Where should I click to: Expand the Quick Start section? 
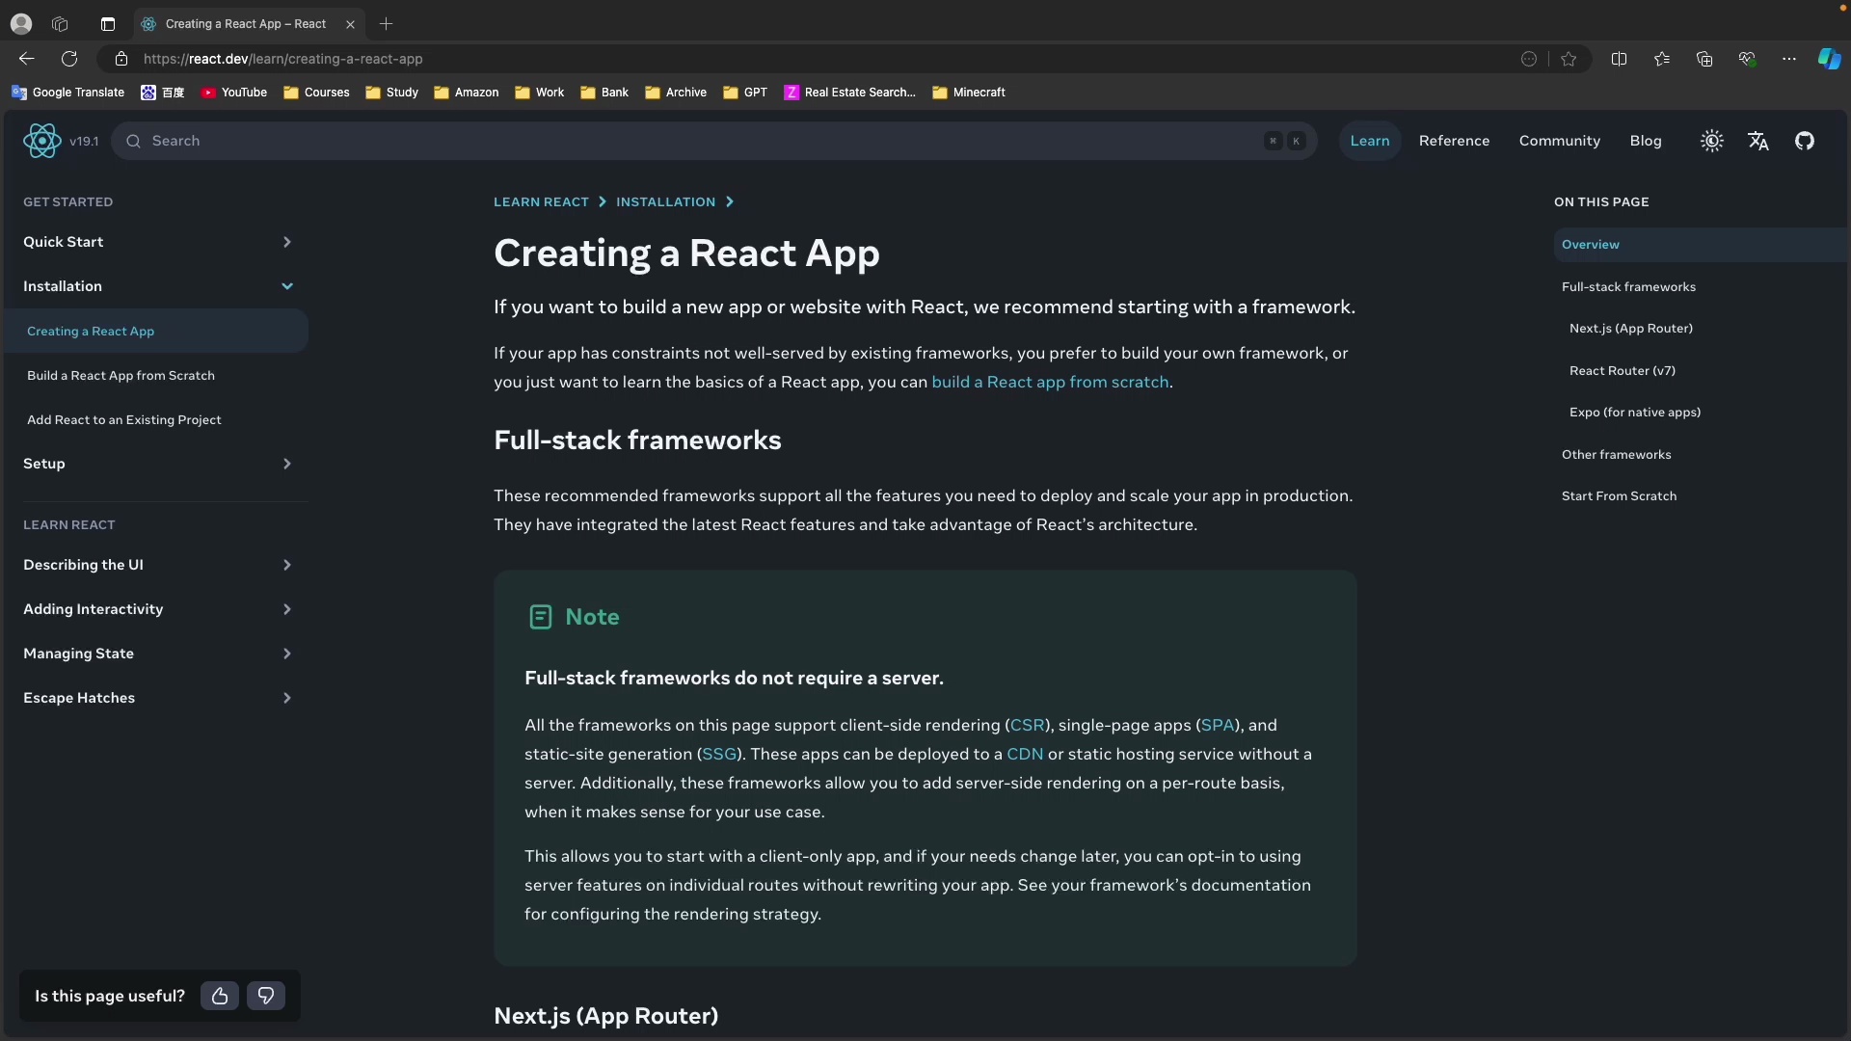point(156,242)
